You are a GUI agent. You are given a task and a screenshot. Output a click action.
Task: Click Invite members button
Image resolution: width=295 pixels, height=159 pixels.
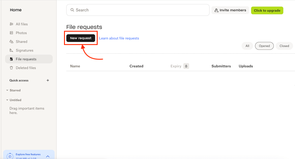[230, 10]
